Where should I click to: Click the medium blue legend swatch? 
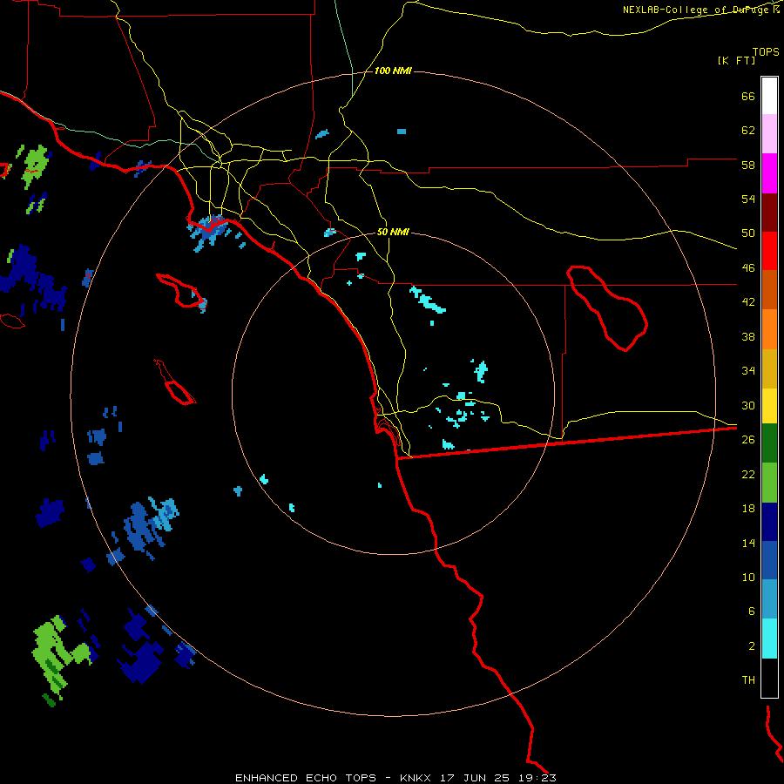coord(769,560)
